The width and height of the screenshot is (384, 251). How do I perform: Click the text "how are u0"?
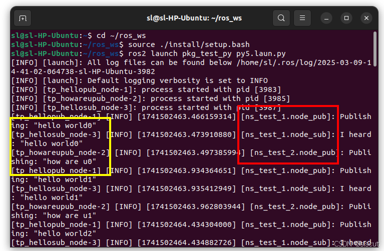point(69,161)
